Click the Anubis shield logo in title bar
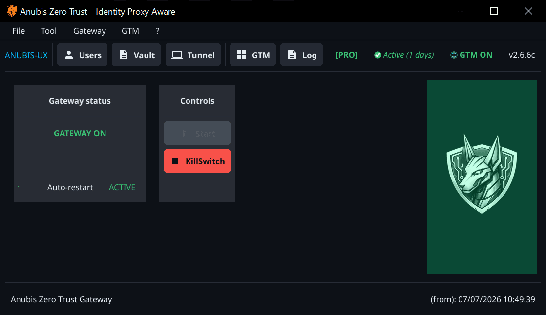The width and height of the screenshot is (546, 315). coord(12,11)
